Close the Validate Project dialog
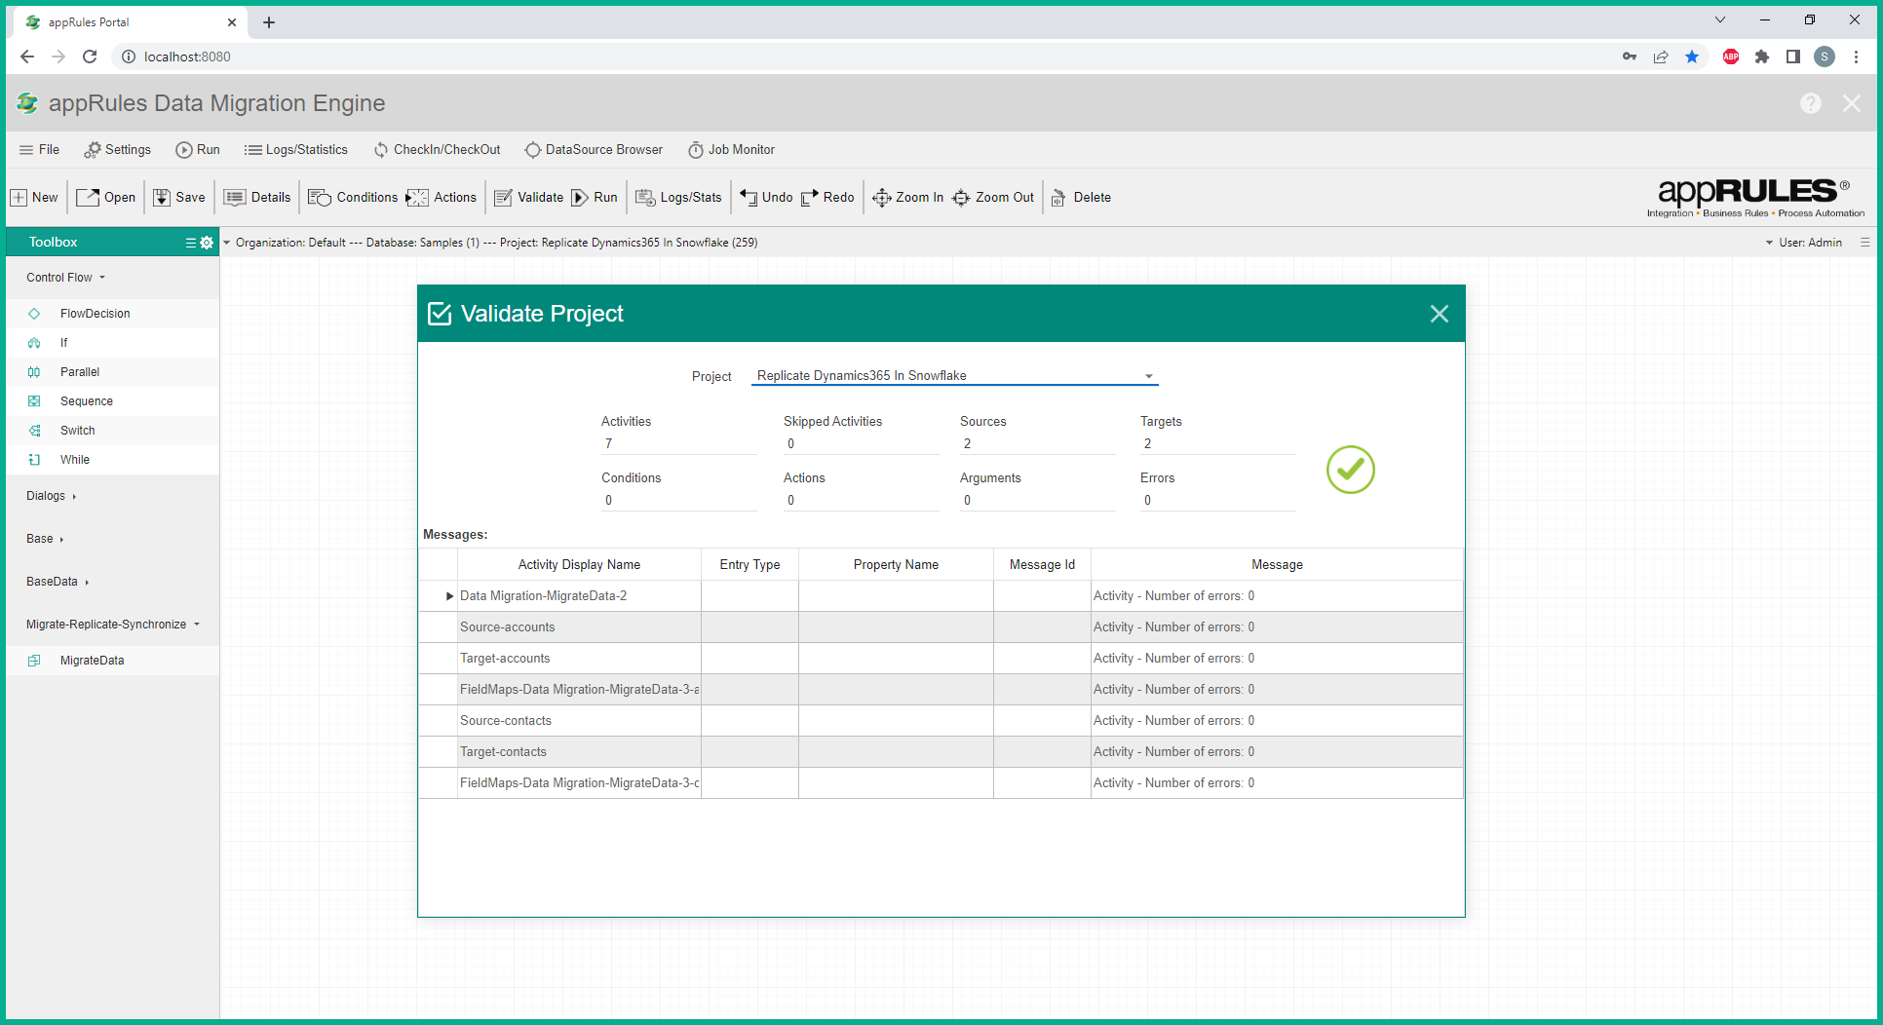Viewport: 1883px width, 1025px height. tap(1439, 314)
